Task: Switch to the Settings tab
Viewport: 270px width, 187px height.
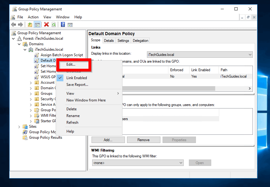Action: tap(123, 40)
